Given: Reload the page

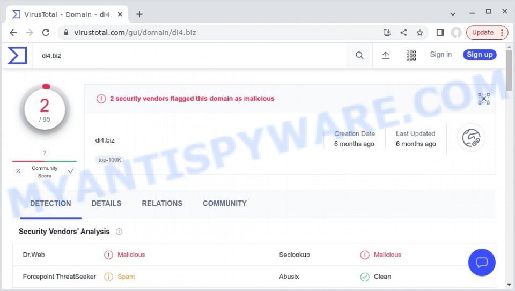Looking at the screenshot, I should pos(46,33).
